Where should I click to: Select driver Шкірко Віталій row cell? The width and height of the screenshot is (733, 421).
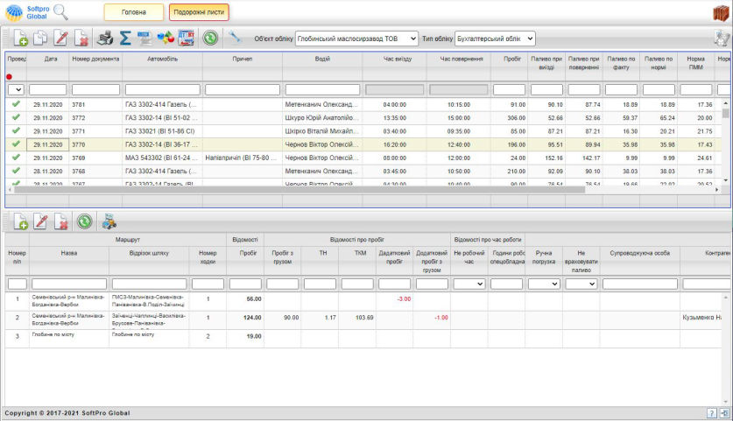322,131
